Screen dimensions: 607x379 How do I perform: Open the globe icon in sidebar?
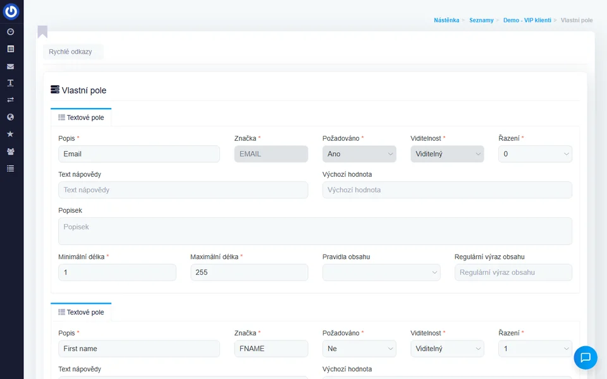[10, 117]
